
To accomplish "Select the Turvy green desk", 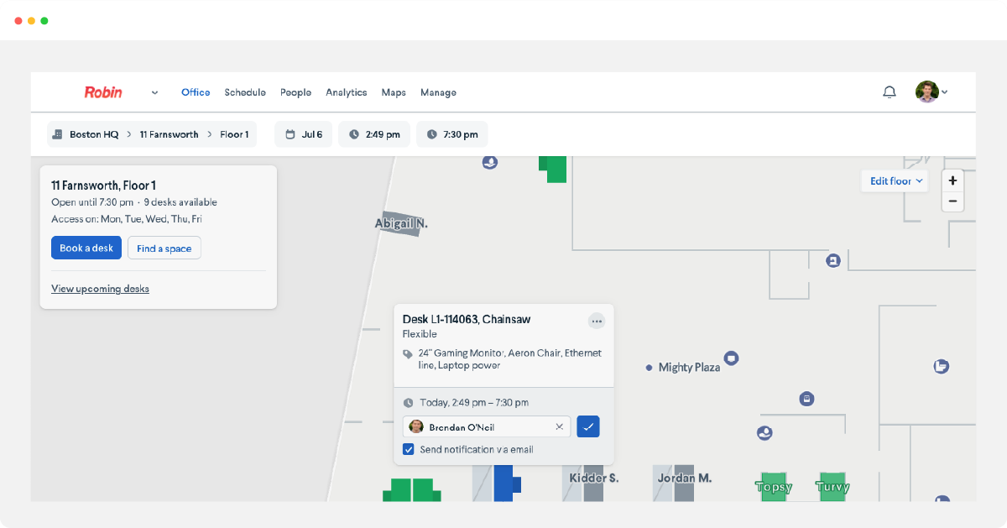I will click(x=832, y=486).
